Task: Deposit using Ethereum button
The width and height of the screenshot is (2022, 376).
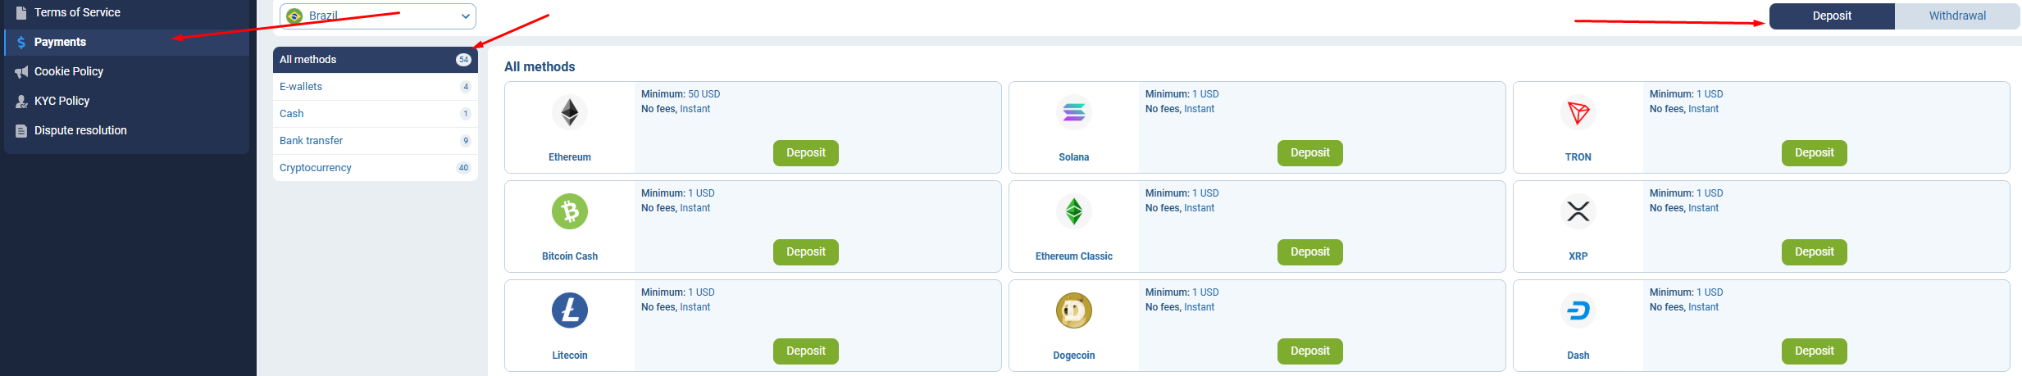Action: coord(806,152)
